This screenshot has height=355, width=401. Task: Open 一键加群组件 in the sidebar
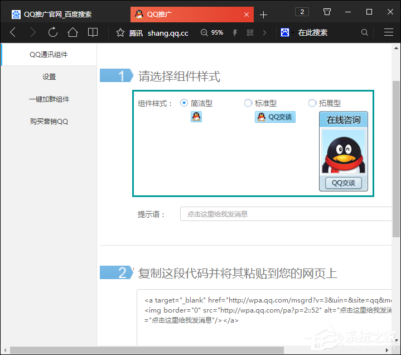[x=49, y=99]
